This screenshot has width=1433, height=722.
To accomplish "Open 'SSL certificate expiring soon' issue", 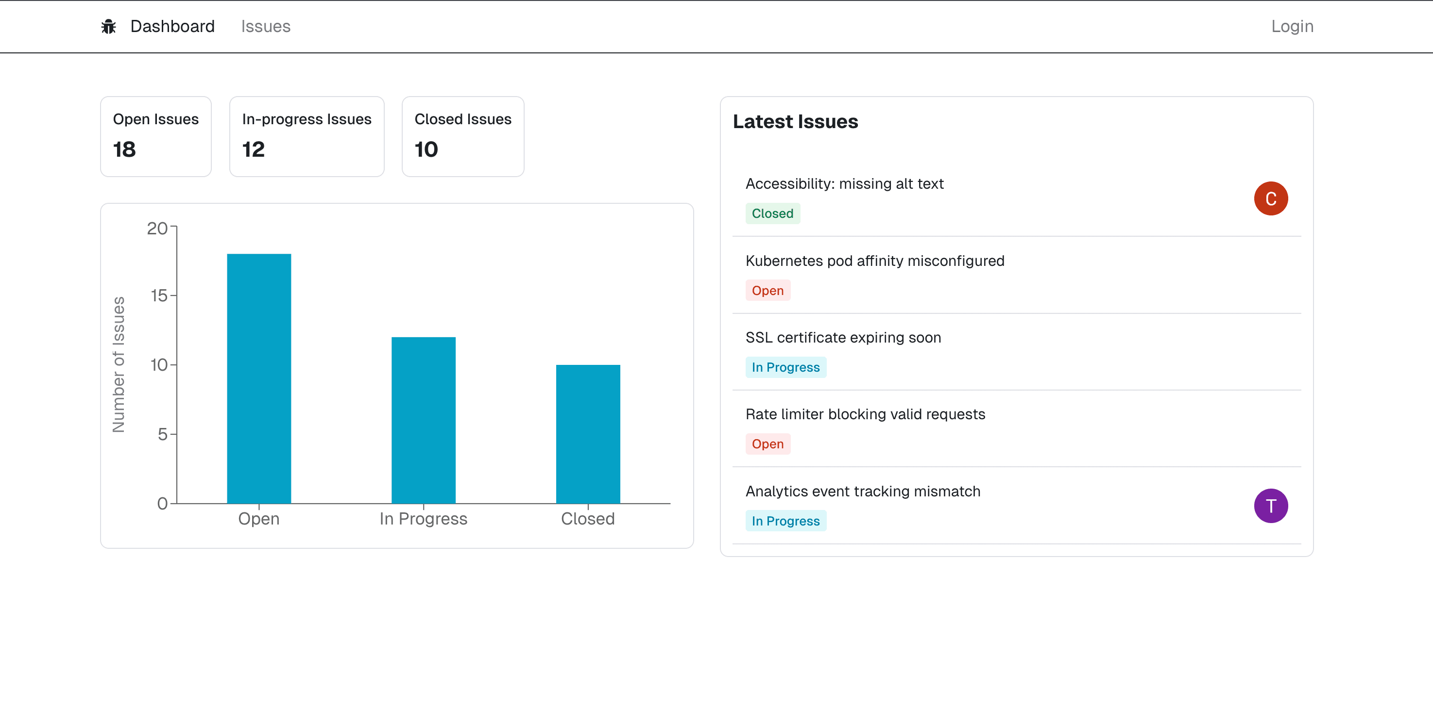I will [843, 338].
